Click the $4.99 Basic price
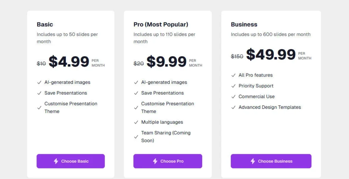This screenshot has width=349, height=179. [69, 62]
